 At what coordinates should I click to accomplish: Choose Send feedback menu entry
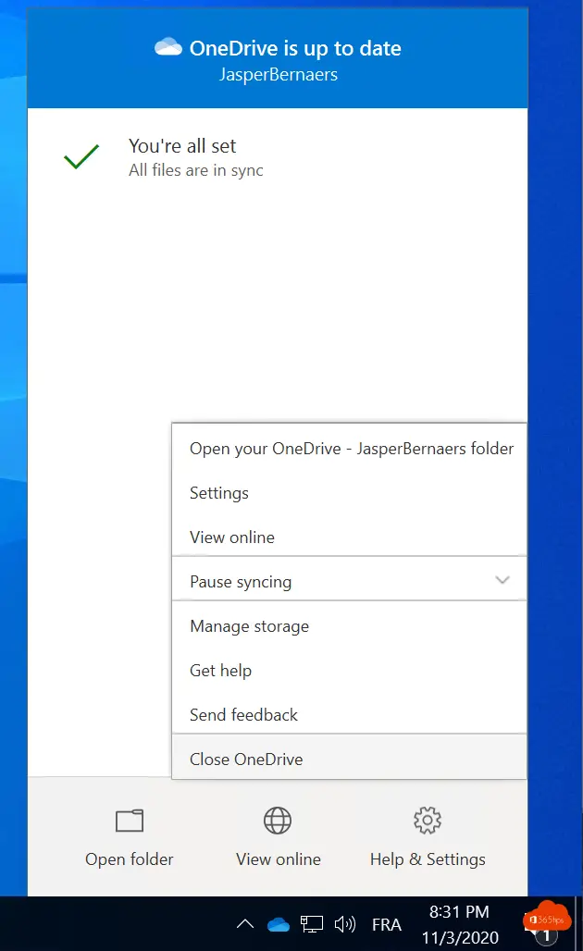coord(350,714)
